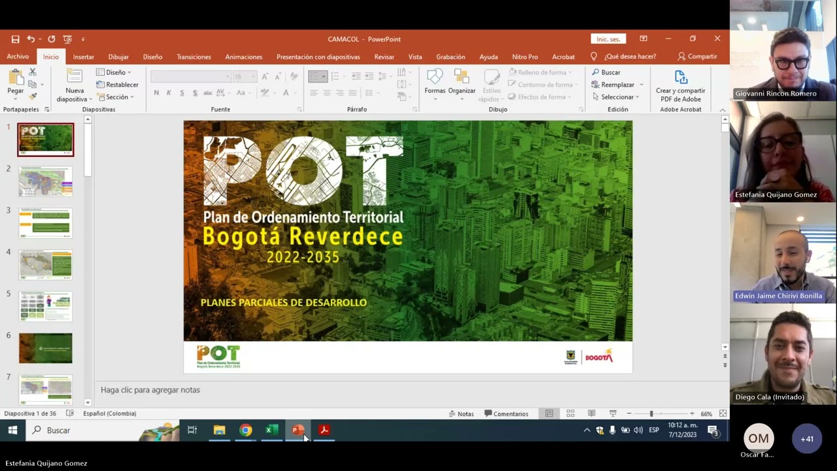Click the Windows Buscar search box
This screenshot has width=837, height=471.
103,430
